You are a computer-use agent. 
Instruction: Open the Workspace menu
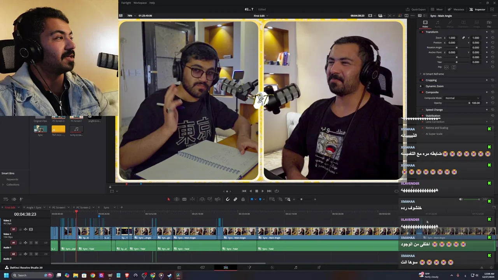[140, 3]
